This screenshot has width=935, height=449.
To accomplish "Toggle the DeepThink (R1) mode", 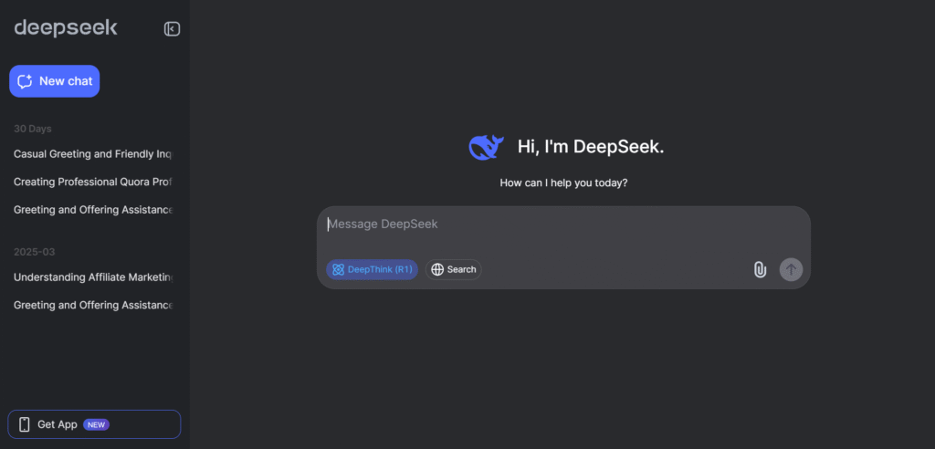I will point(373,269).
